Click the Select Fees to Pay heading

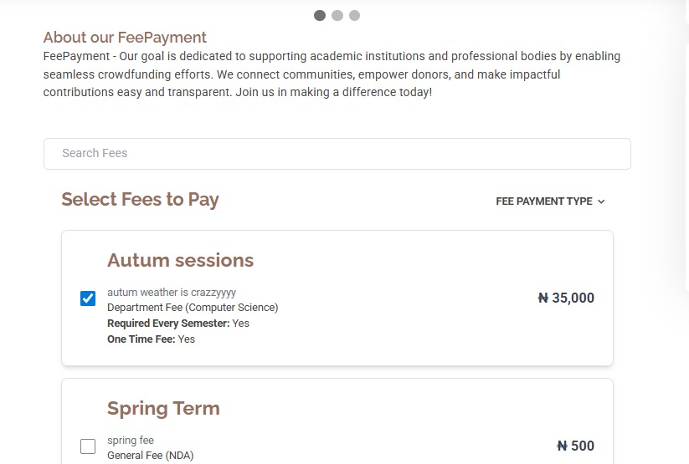140,199
